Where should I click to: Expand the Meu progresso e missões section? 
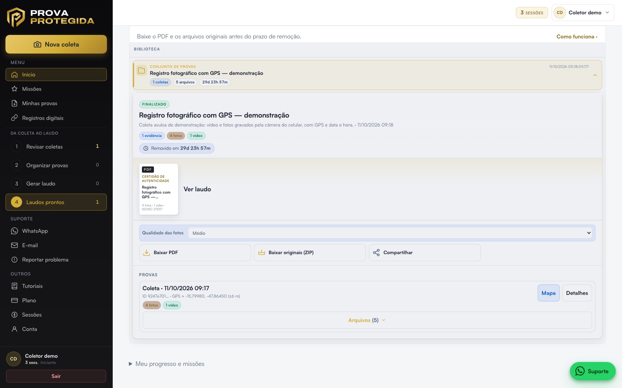click(166, 364)
